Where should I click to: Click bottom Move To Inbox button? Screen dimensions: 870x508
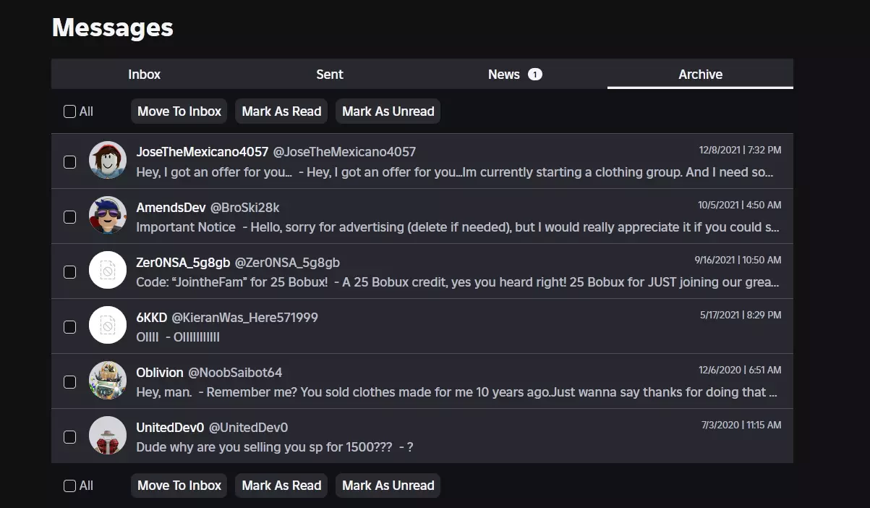pyautogui.click(x=179, y=486)
